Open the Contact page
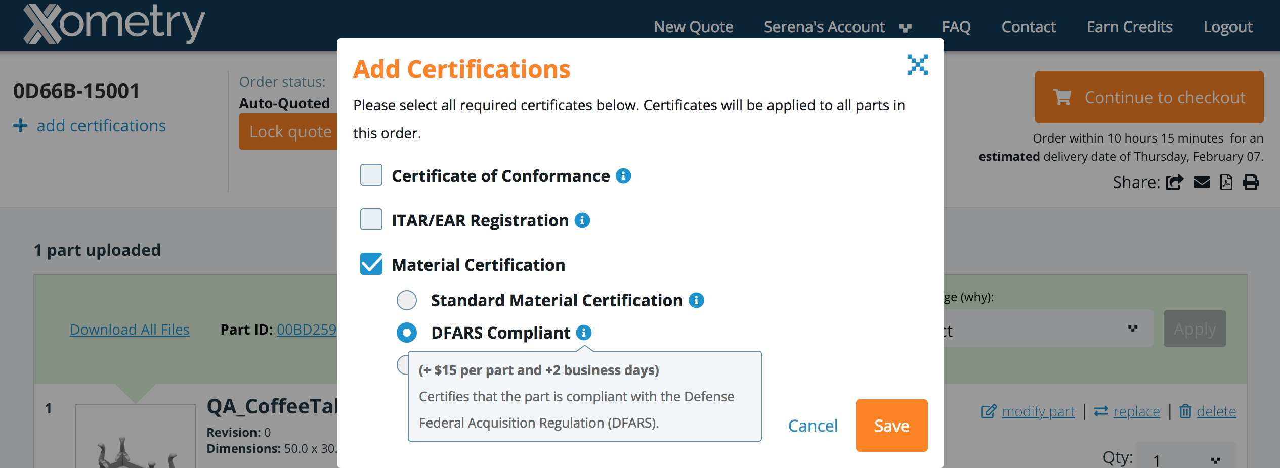Screen dimensions: 1280x468 [x=1029, y=27]
